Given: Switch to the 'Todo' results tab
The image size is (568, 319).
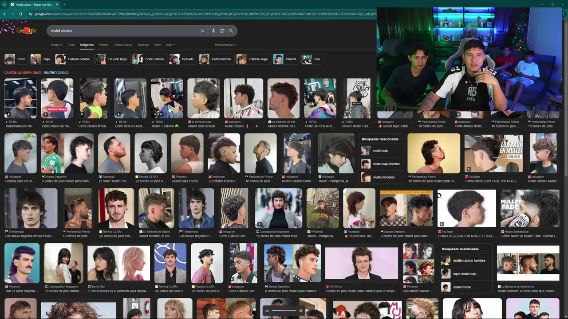Looking at the screenshot, I should pyautogui.click(x=71, y=45).
